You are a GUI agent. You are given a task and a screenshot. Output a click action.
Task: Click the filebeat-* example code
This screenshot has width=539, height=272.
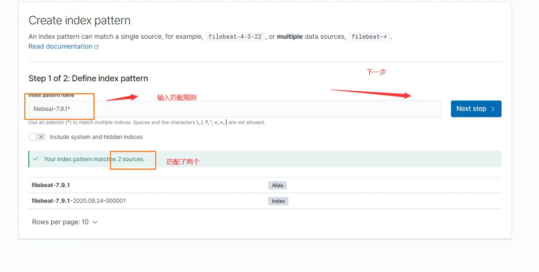369,37
